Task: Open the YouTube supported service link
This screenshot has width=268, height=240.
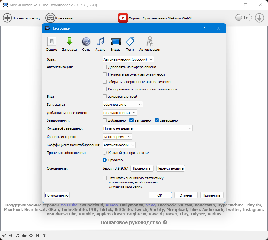Action: (69, 205)
